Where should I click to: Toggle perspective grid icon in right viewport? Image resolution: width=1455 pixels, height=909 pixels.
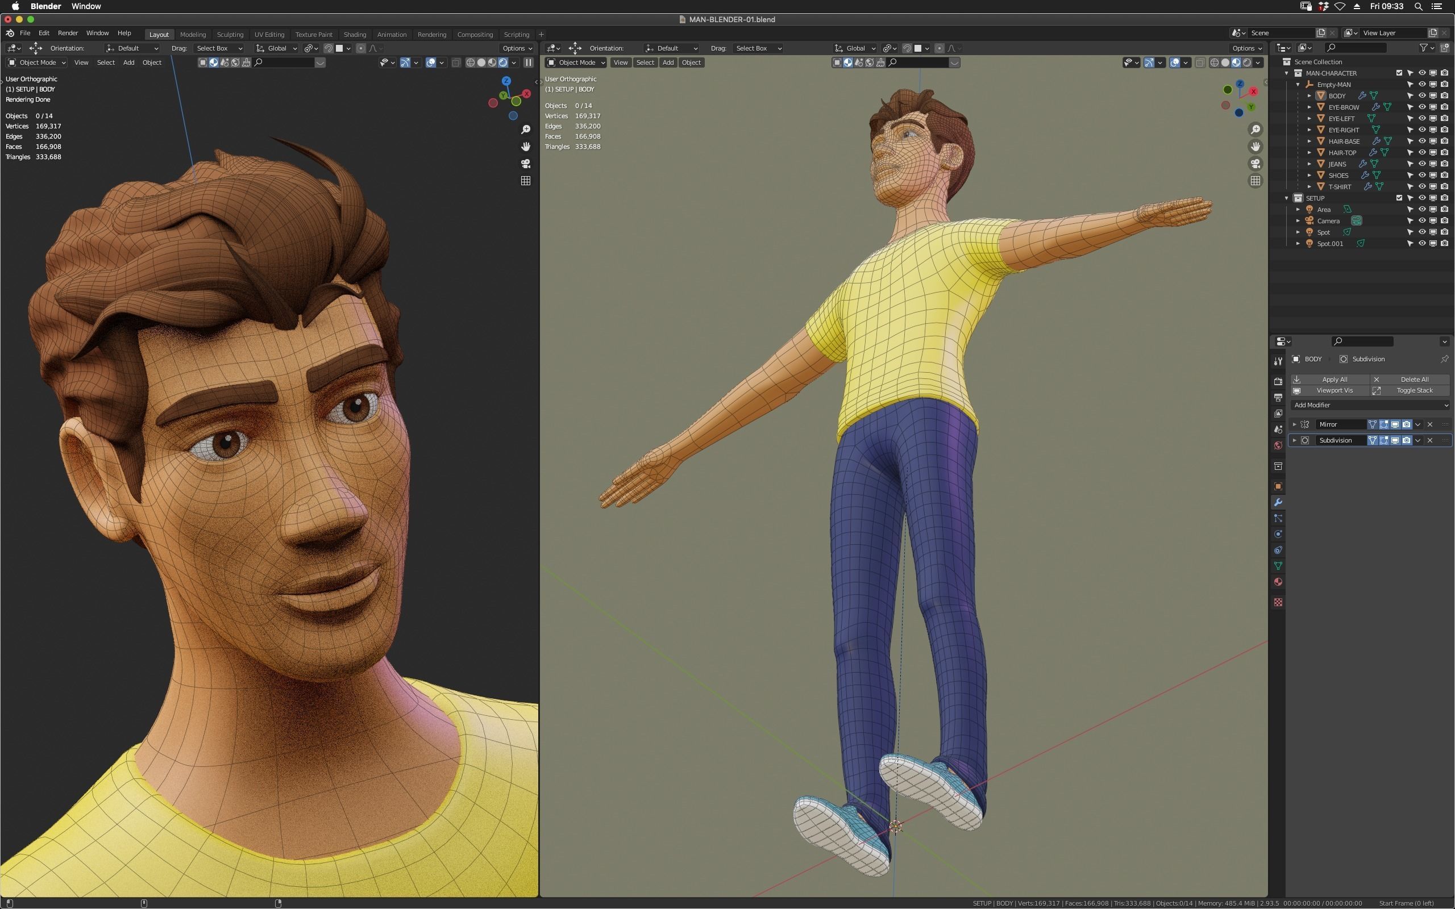click(x=1256, y=180)
